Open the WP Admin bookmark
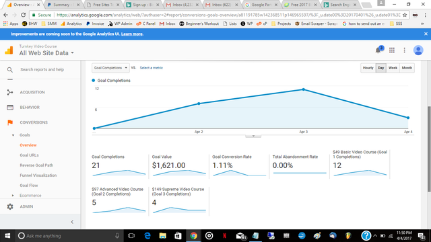Image resolution: width=431 pixels, height=242 pixels. coord(120,24)
